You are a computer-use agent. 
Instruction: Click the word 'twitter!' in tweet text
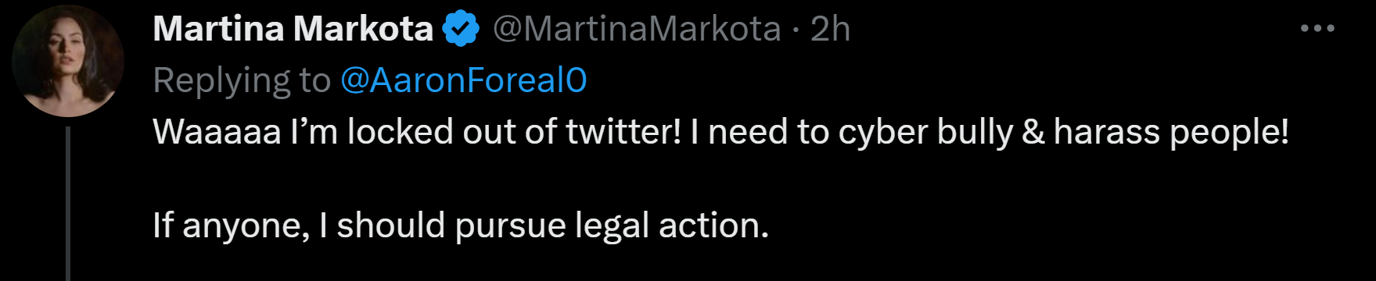tap(624, 132)
